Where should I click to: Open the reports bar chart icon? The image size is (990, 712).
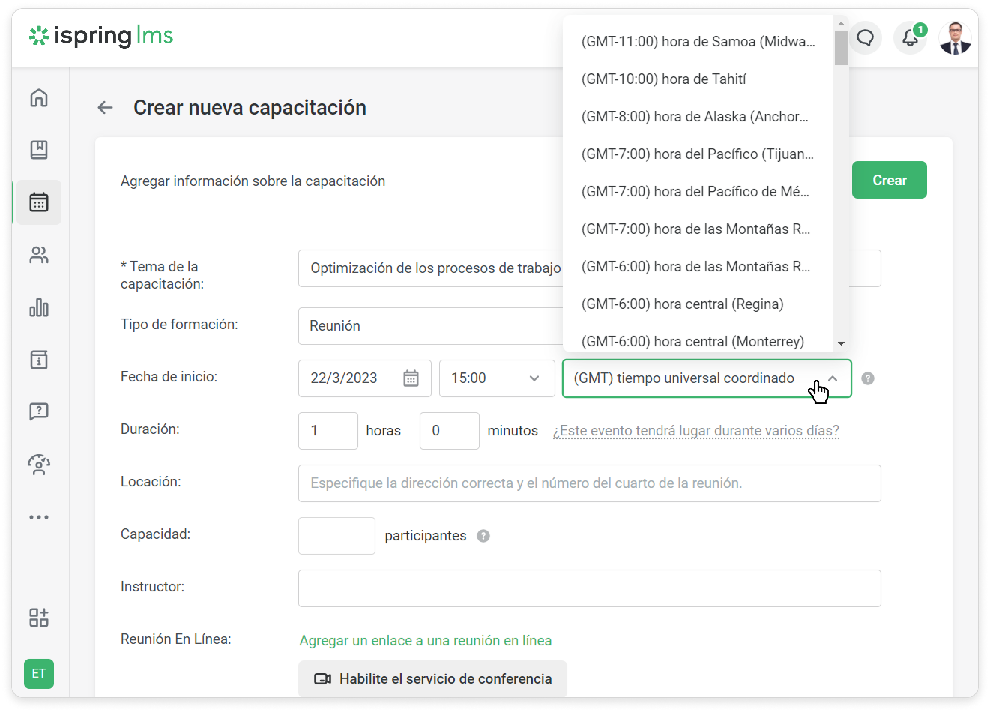coord(39,308)
